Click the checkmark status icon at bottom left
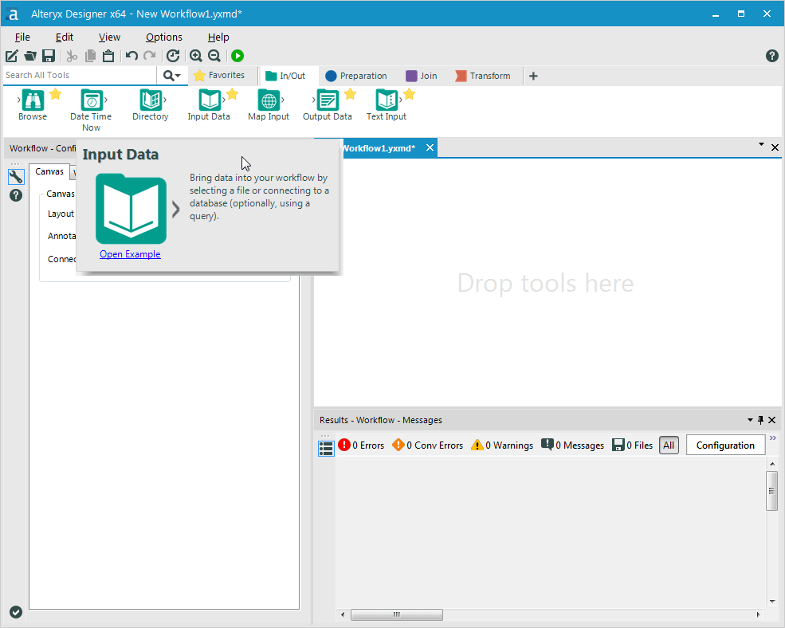The width and height of the screenshot is (785, 628). 16,612
